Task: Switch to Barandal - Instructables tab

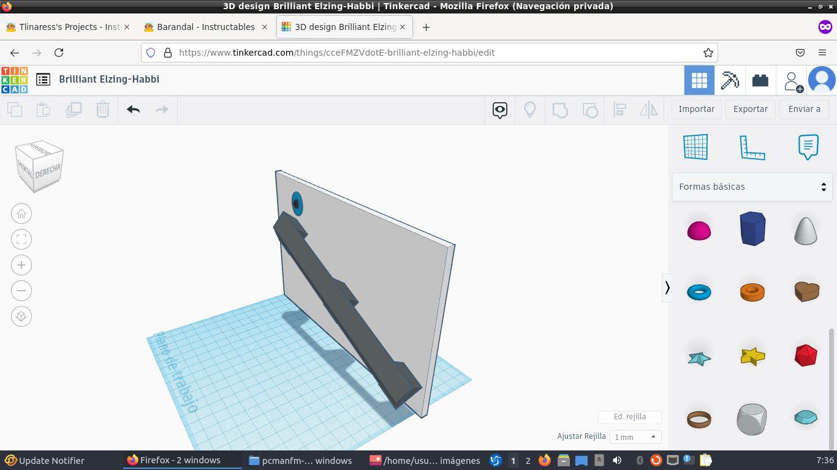Action: click(206, 27)
